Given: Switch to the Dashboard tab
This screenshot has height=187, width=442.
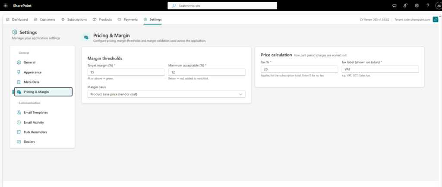Looking at the screenshot, I should [17, 19].
